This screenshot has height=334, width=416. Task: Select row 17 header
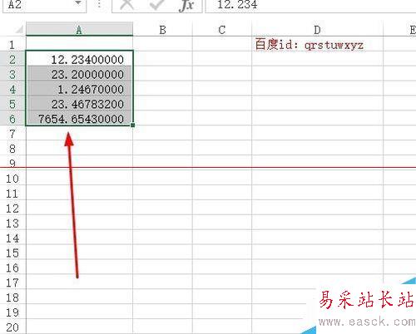(x=12, y=282)
